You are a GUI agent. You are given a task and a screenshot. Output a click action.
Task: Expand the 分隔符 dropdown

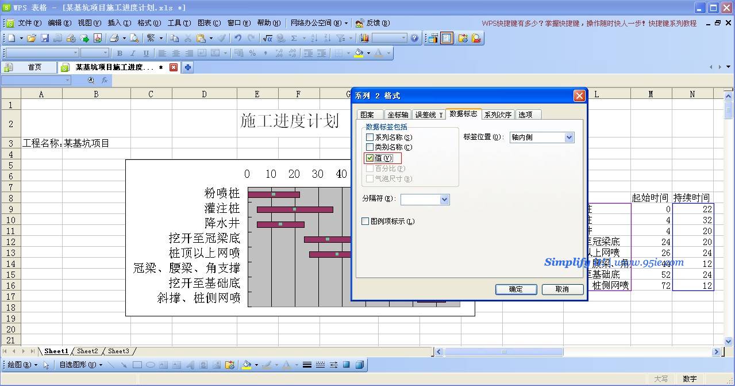point(444,200)
